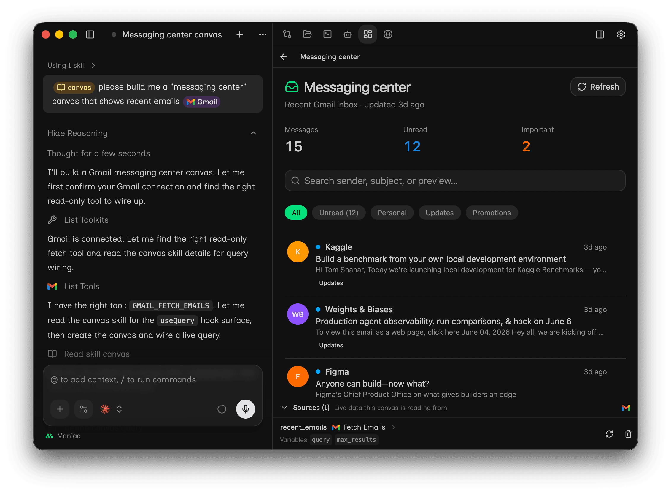Click the Refresh button
The height and width of the screenshot is (494, 671).
[x=598, y=87]
